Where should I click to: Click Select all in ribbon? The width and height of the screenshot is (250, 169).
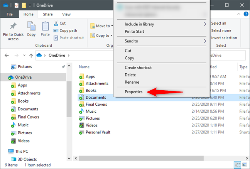219,23
